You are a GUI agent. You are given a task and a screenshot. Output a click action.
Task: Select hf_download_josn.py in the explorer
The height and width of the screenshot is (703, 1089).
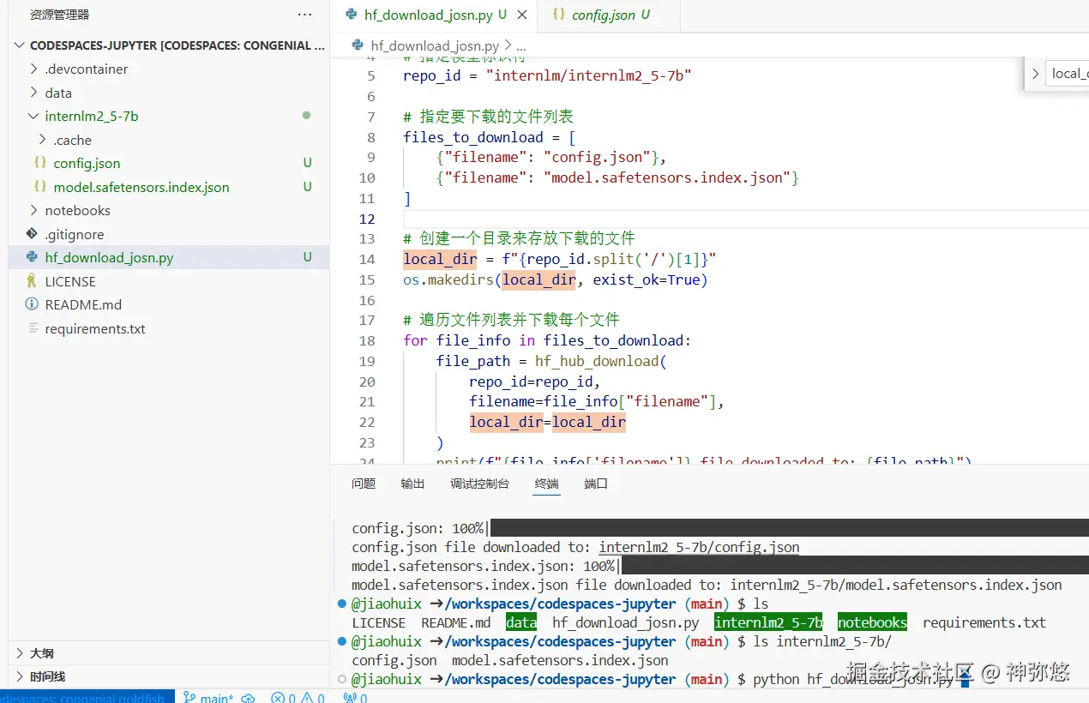(x=109, y=257)
